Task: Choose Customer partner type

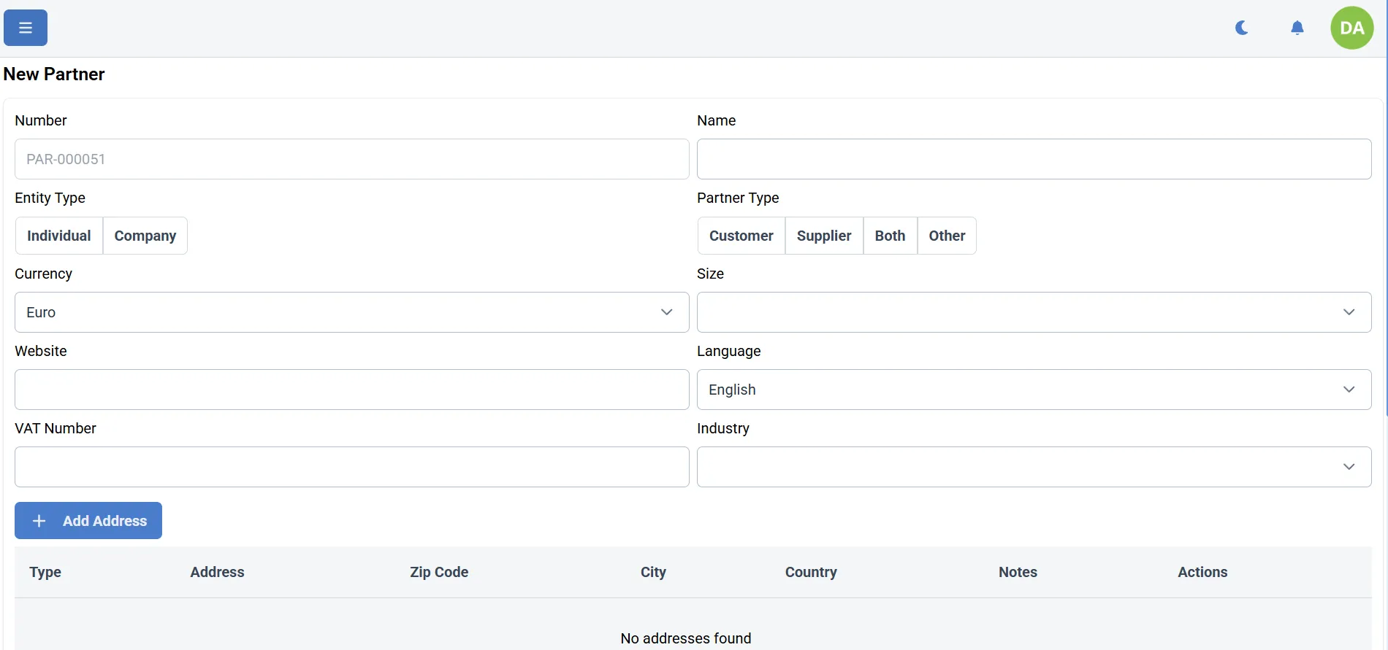Action: tap(741, 236)
